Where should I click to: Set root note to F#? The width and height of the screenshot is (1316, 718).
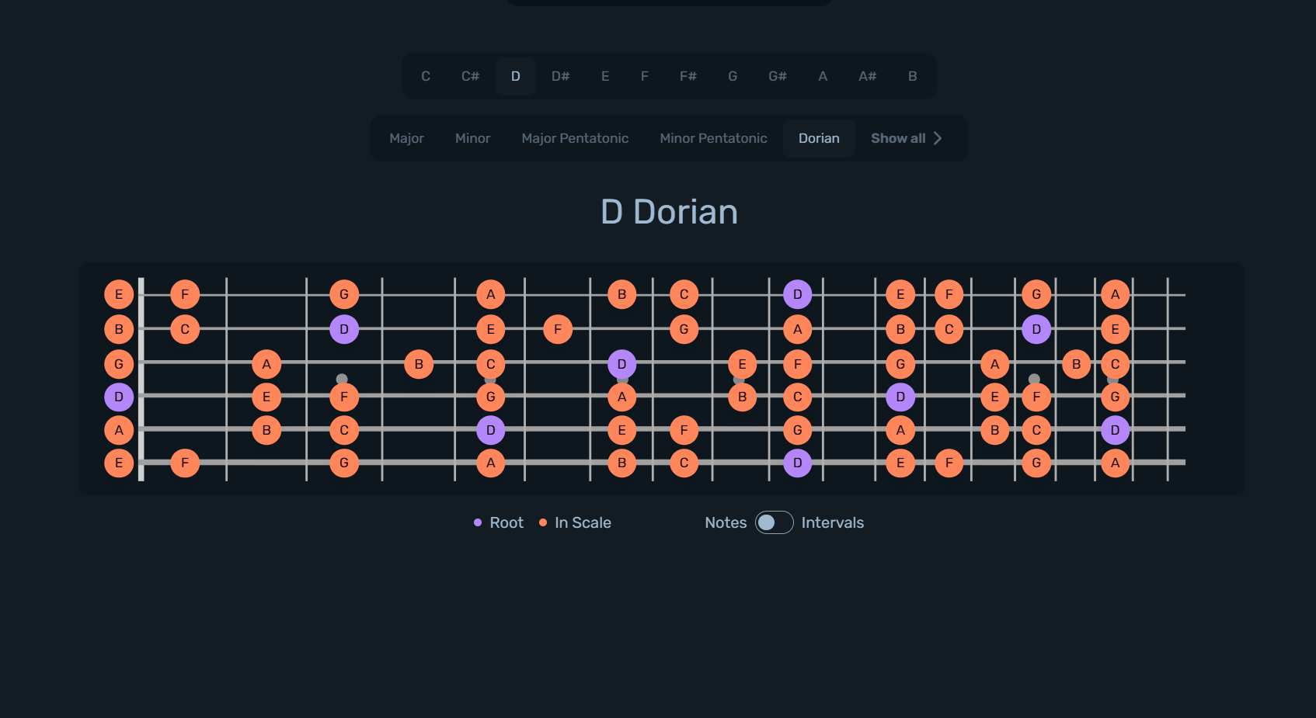tap(688, 76)
